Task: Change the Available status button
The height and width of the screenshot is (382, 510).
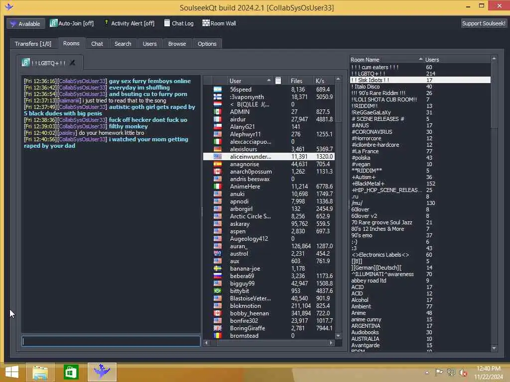Action: pyautogui.click(x=26, y=24)
